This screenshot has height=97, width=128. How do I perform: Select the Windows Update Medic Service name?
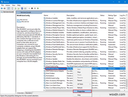click(x=56, y=61)
